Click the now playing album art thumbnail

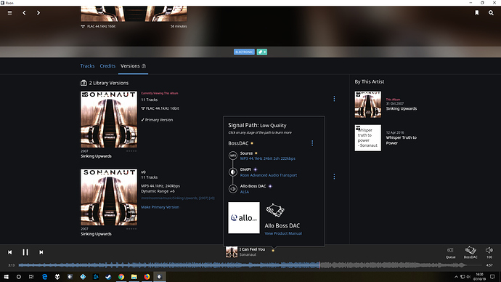point(232,252)
